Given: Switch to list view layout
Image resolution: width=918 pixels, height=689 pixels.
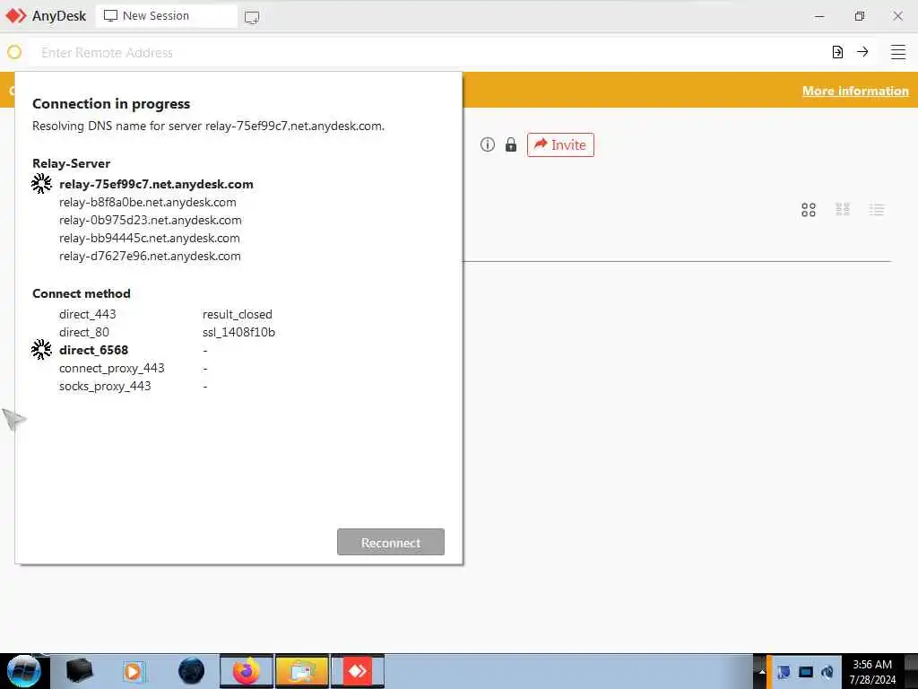Looking at the screenshot, I should (x=877, y=210).
